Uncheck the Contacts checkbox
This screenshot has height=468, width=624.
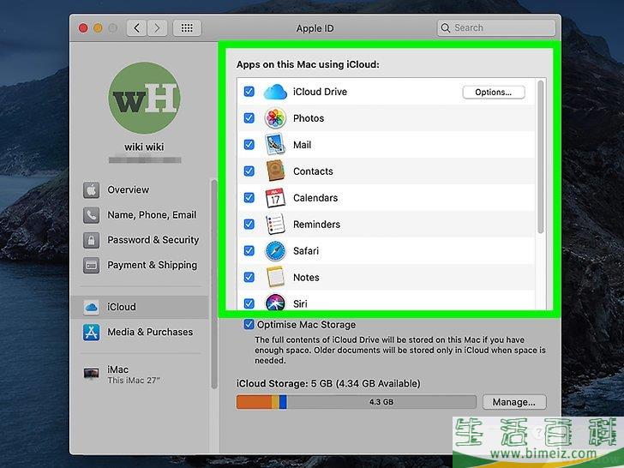click(x=249, y=171)
